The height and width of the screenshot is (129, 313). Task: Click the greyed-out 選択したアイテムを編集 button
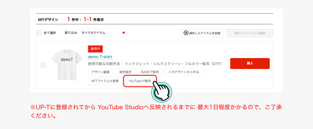[249, 33]
